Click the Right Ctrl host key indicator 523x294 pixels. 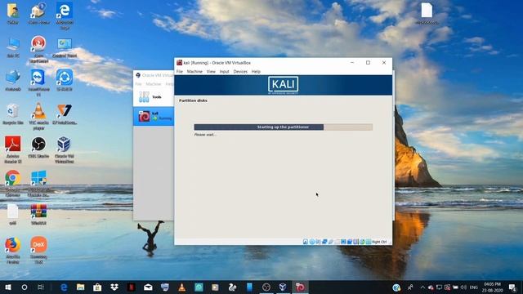[379, 242]
